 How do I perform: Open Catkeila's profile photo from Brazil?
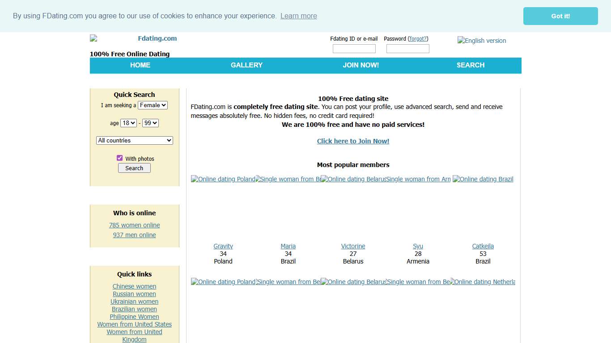point(483,179)
